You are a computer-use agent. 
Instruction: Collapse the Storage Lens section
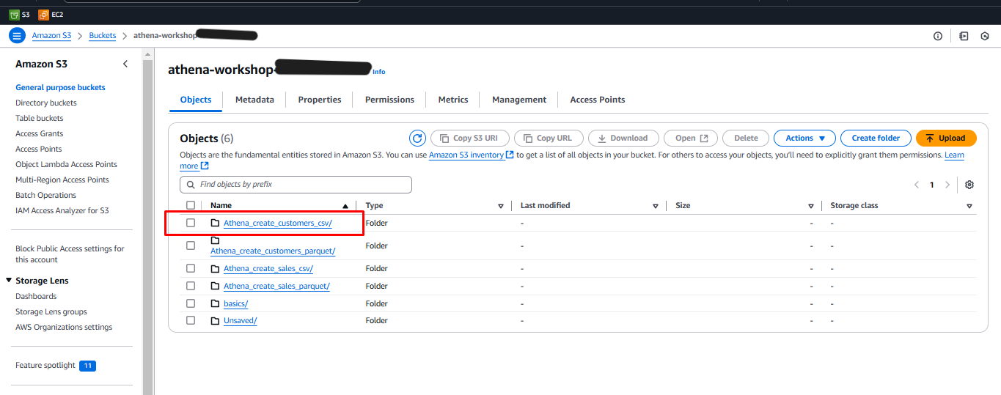[9, 281]
